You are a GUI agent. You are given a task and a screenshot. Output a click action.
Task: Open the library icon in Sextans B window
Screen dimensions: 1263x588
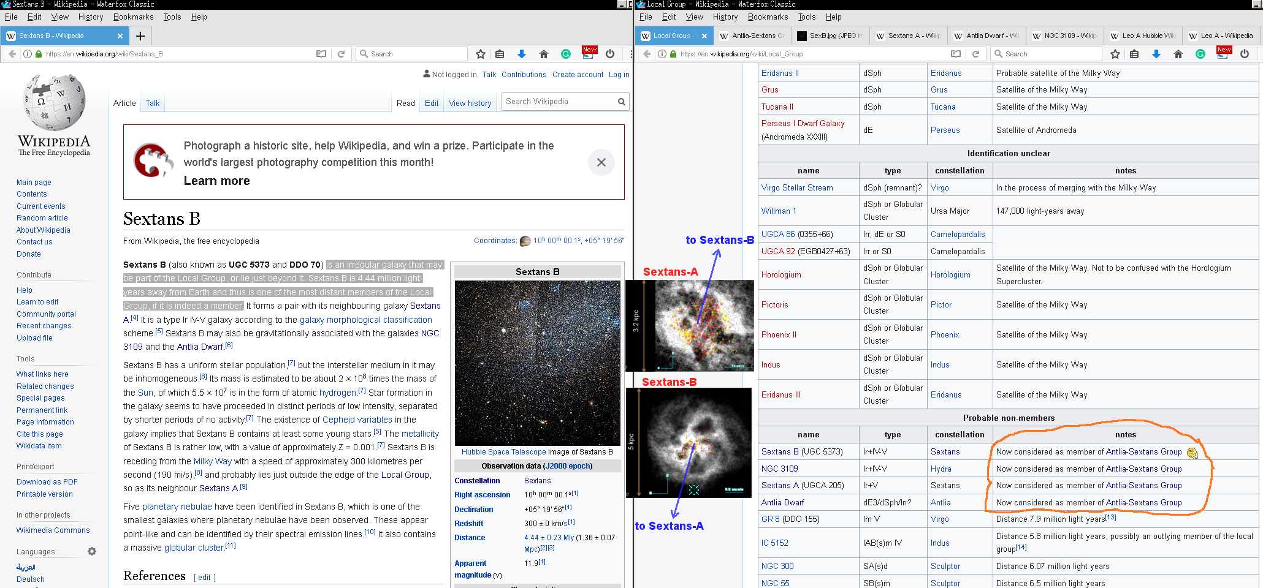coord(500,54)
